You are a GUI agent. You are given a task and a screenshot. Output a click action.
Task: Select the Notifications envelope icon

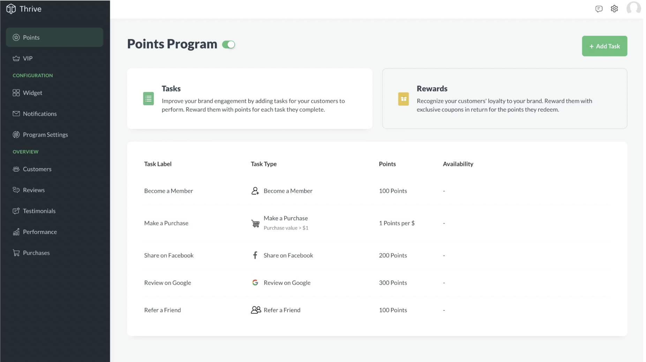tap(16, 114)
